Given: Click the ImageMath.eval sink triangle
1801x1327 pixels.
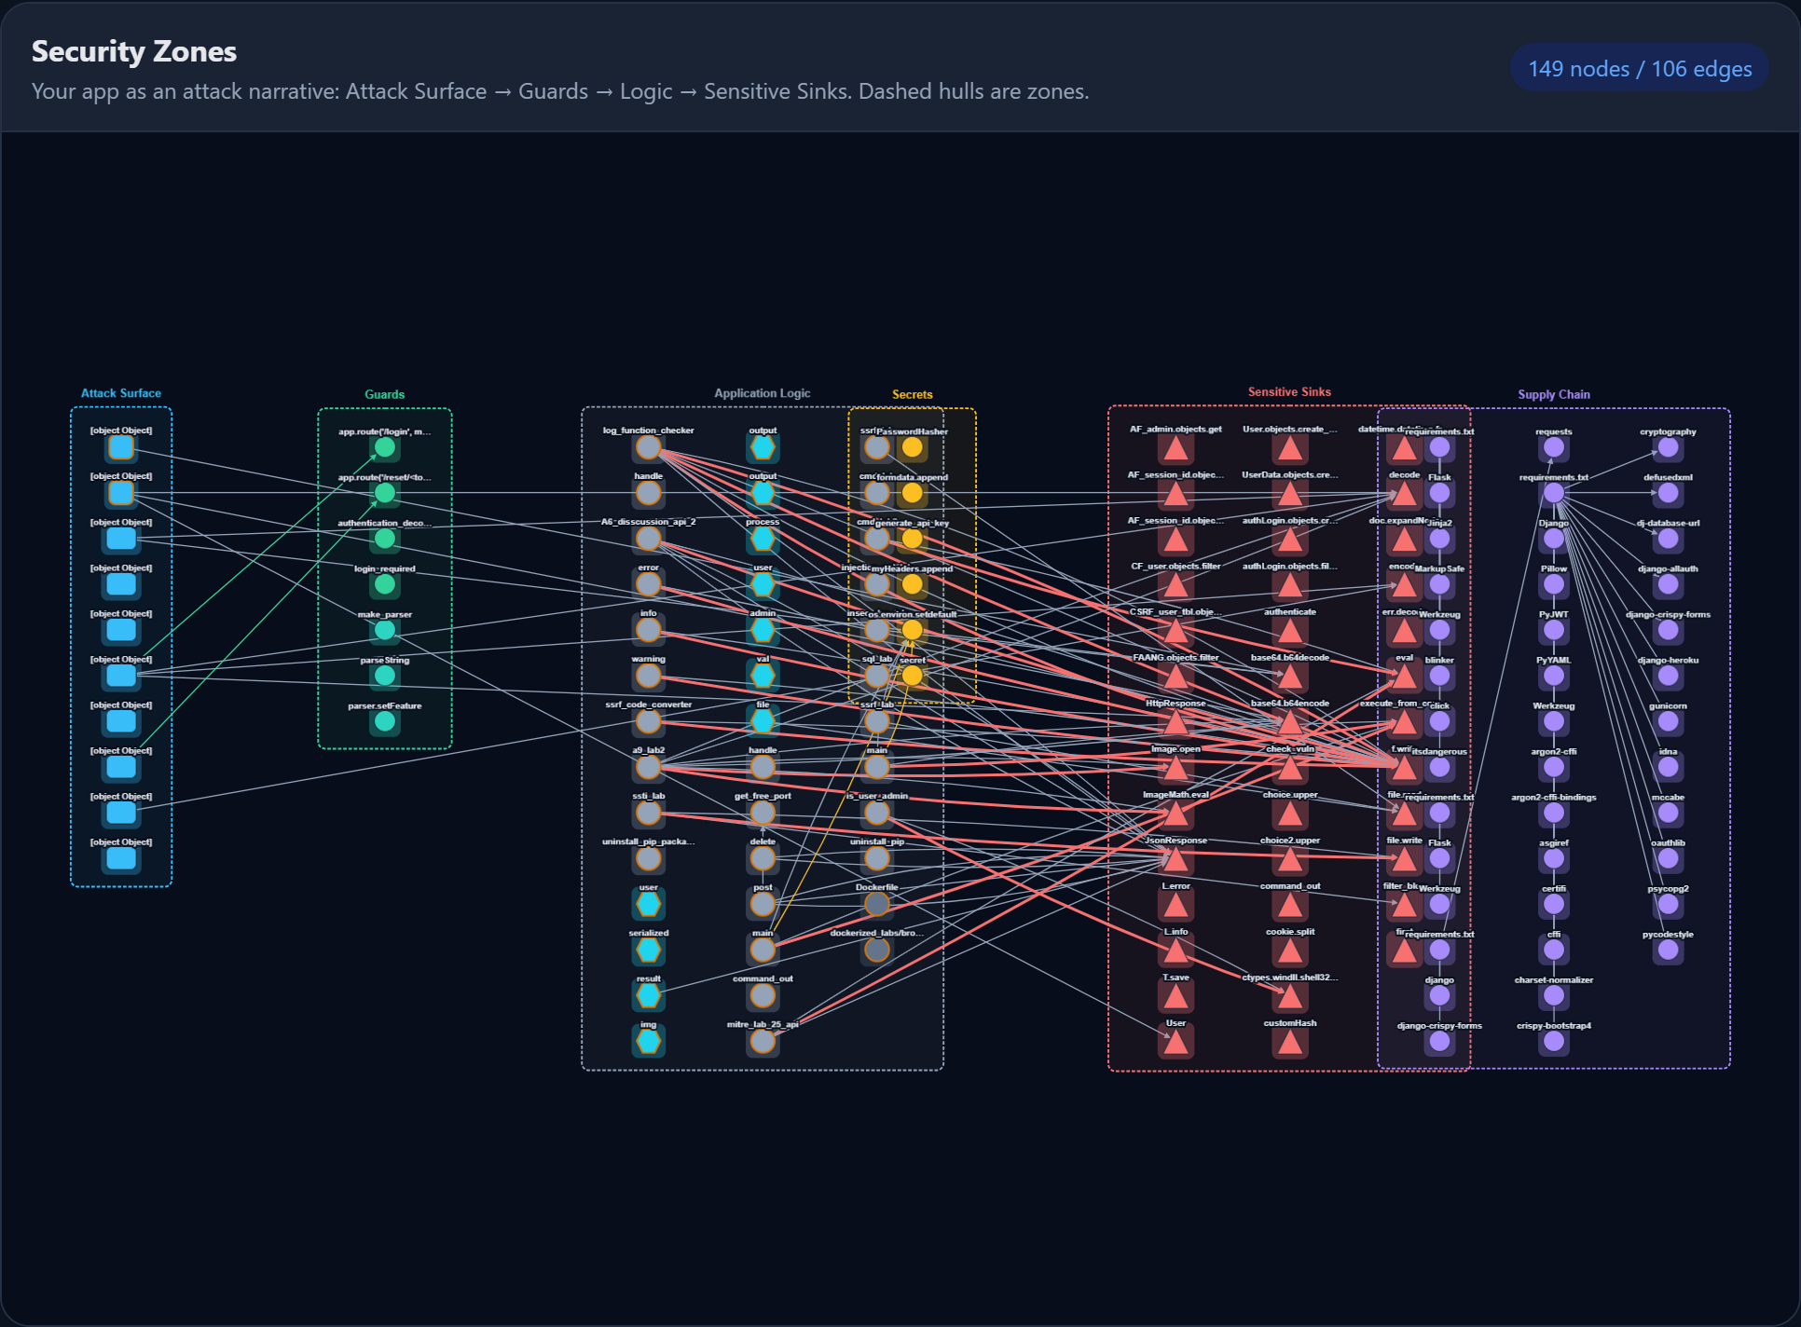Looking at the screenshot, I should tap(1176, 814).
